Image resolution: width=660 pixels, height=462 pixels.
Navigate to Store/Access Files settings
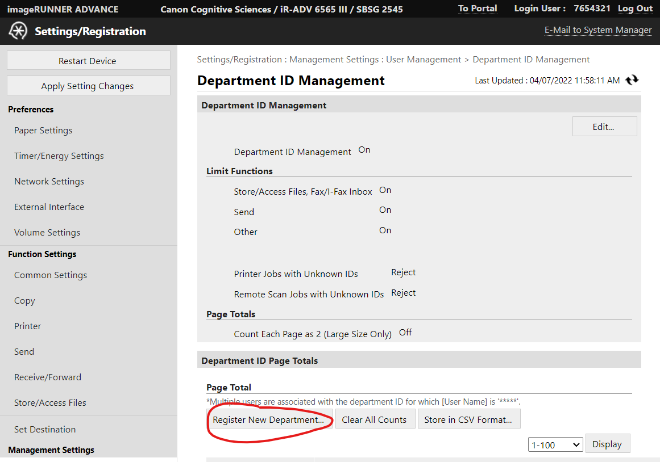[50, 403]
